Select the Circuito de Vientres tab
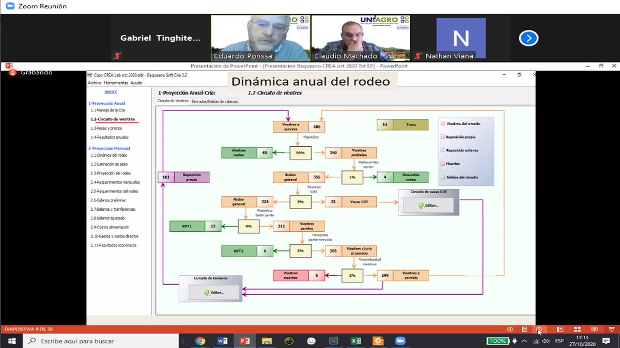This screenshot has height=348, width=620. point(173,101)
